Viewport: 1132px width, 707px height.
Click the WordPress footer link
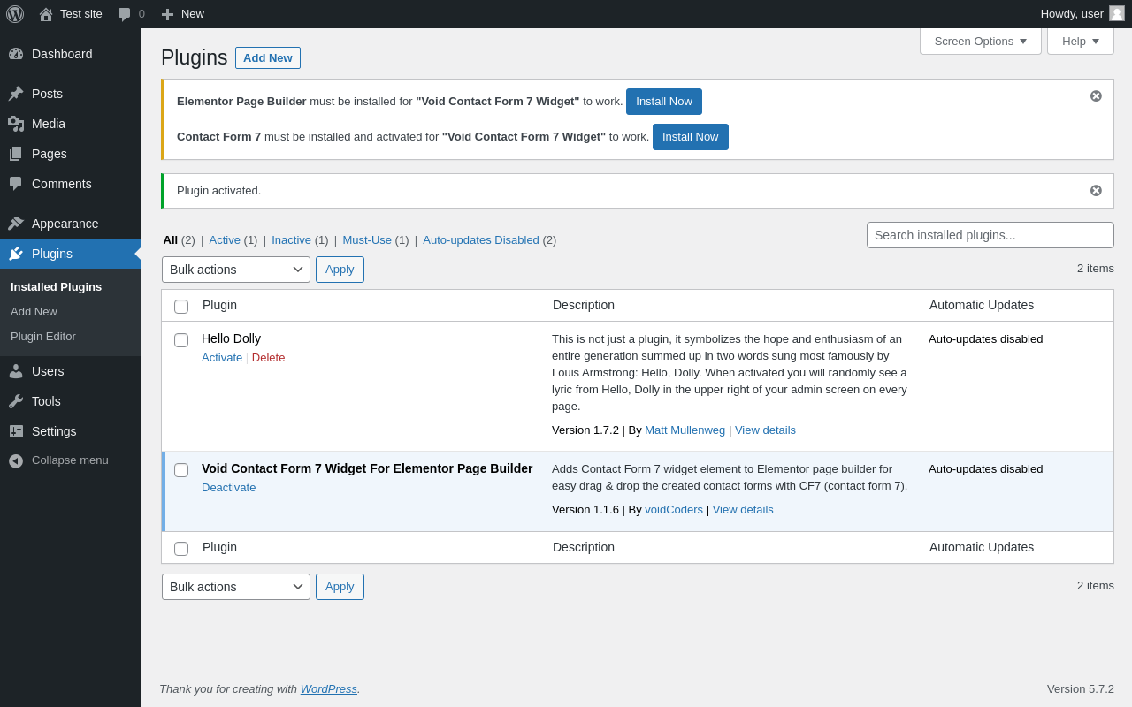pos(329,689)
